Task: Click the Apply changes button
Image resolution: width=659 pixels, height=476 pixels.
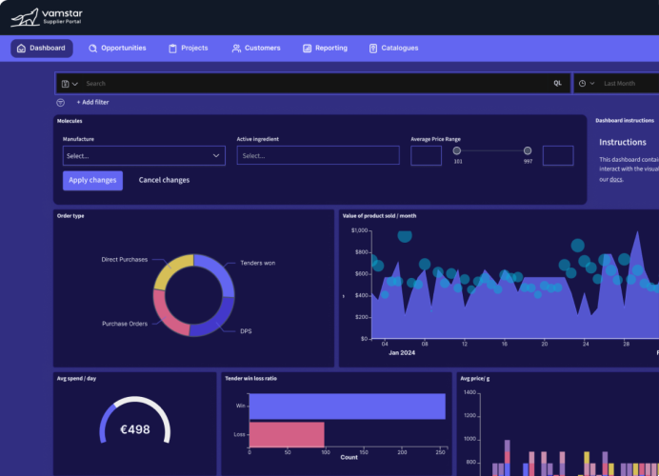Action: (93, 181)
